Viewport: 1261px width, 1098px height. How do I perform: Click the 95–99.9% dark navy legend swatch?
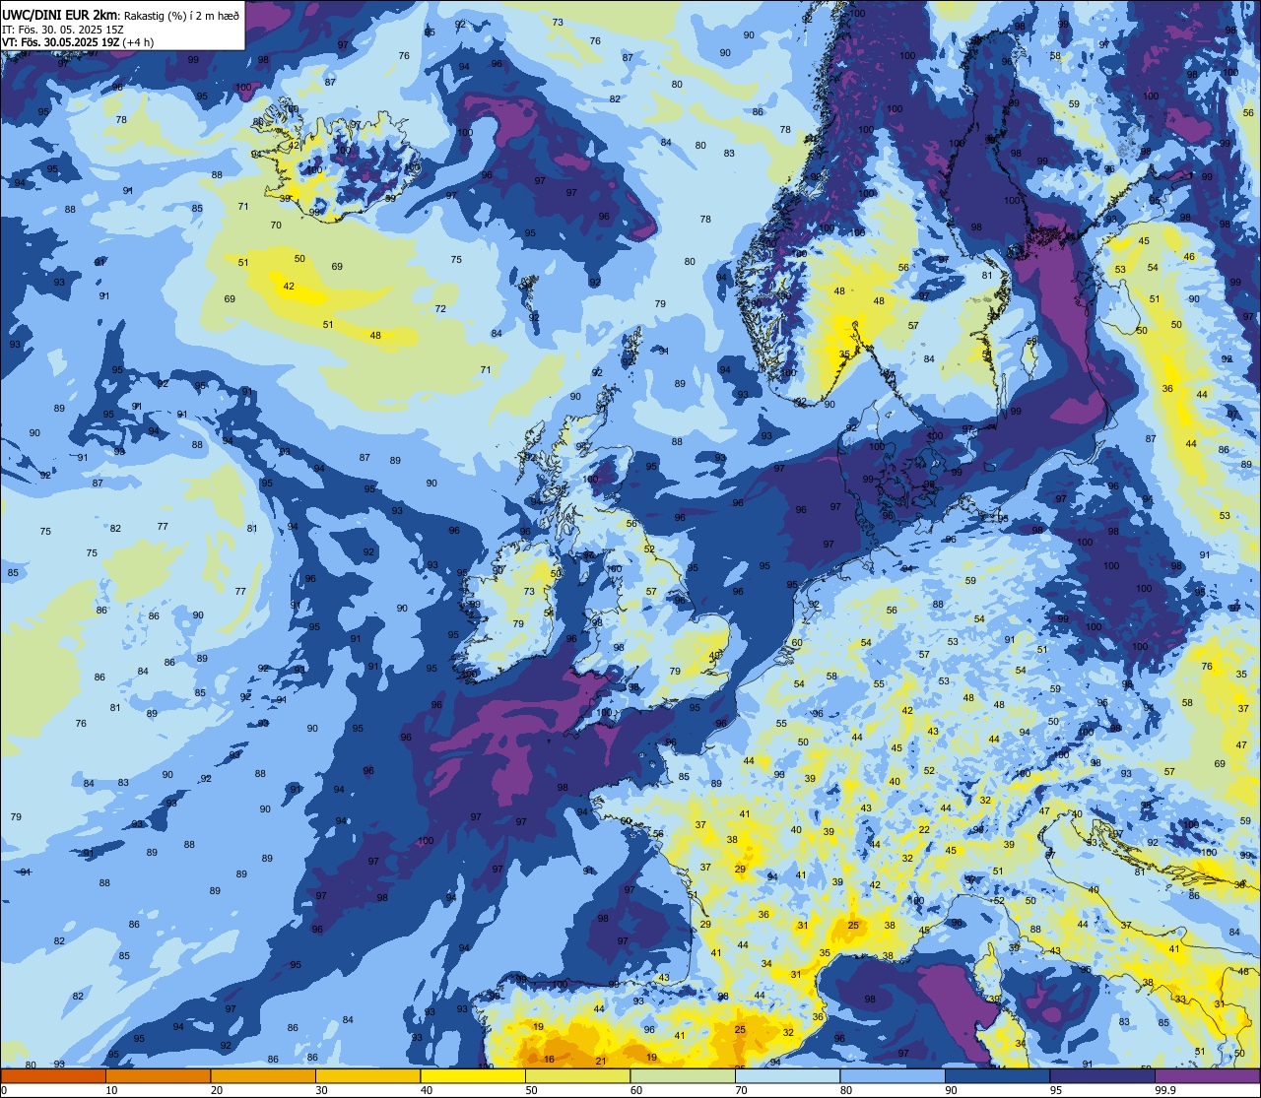1101,1075
